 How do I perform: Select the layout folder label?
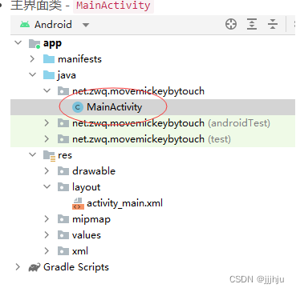[86, 187]
